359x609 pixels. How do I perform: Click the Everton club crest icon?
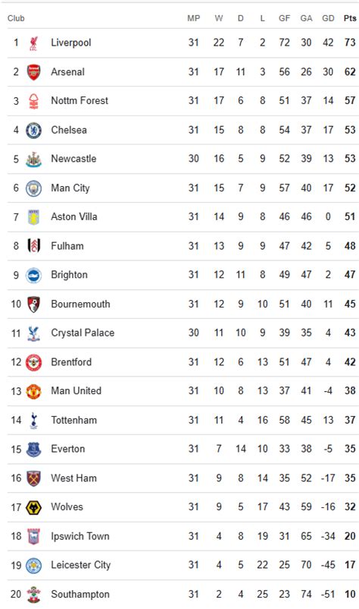click(x=33, y=450)
